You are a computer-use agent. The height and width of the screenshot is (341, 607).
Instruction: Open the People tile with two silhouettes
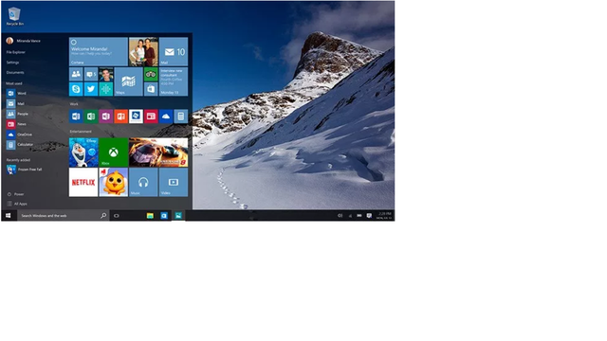tap(76, 74)
